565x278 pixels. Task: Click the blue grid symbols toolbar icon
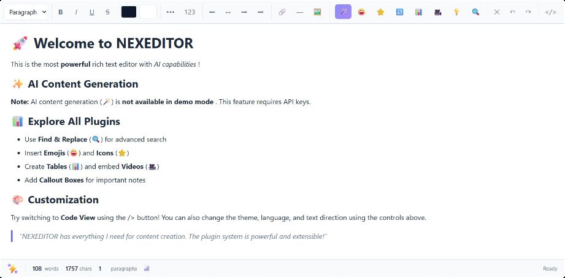[x=399, y=12]
